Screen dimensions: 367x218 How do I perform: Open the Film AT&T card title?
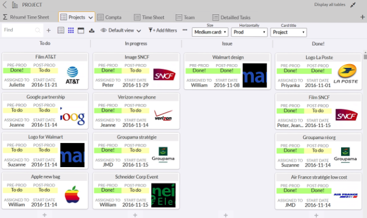(x=45, y=57)
